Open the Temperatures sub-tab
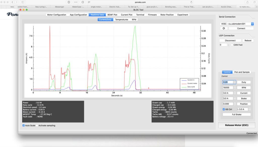The image size is (258, 147). pyautogui.click(x=121, y=19)
